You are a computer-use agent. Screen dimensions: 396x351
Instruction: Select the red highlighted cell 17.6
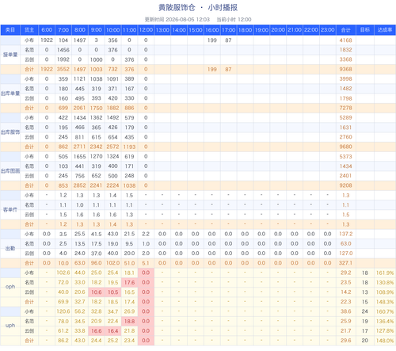tap(129, 283)
